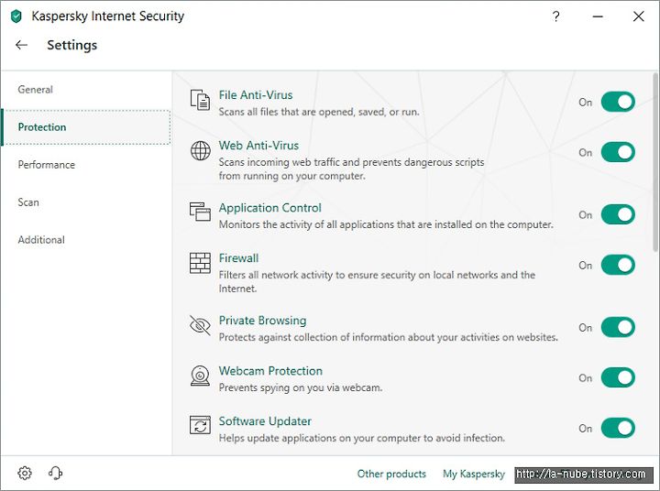Click the Web Anti-Virus globe icon
Image resolution: width=660 pixels, height=491 pixels.
tap(201, 150)
